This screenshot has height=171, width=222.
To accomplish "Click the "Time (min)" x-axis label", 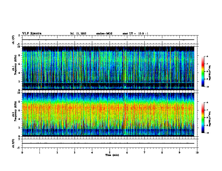I will pos(112,155).
